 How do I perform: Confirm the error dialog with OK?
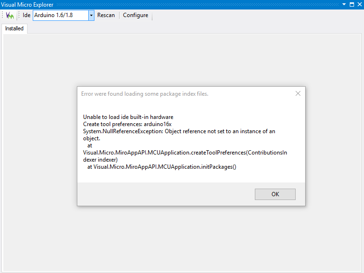click(275, 194)
